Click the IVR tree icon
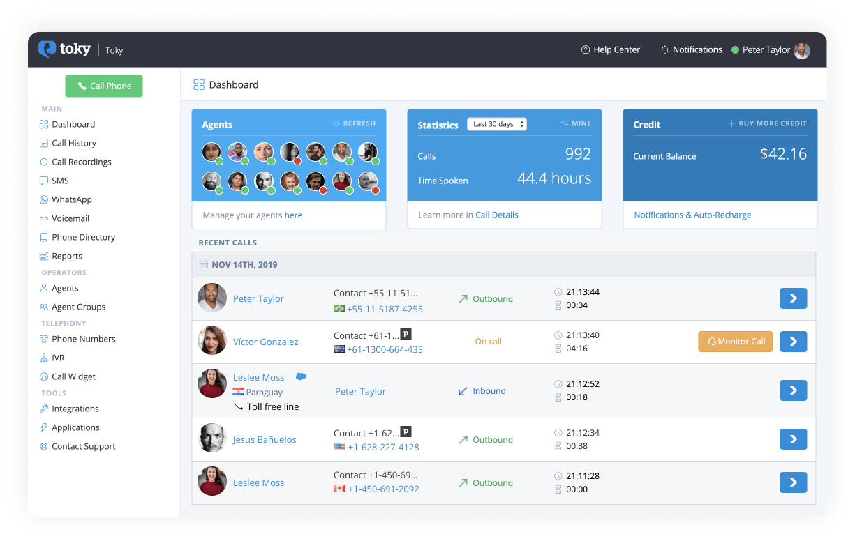The height and width of the screenshot is (541, 855). [44, 358]
